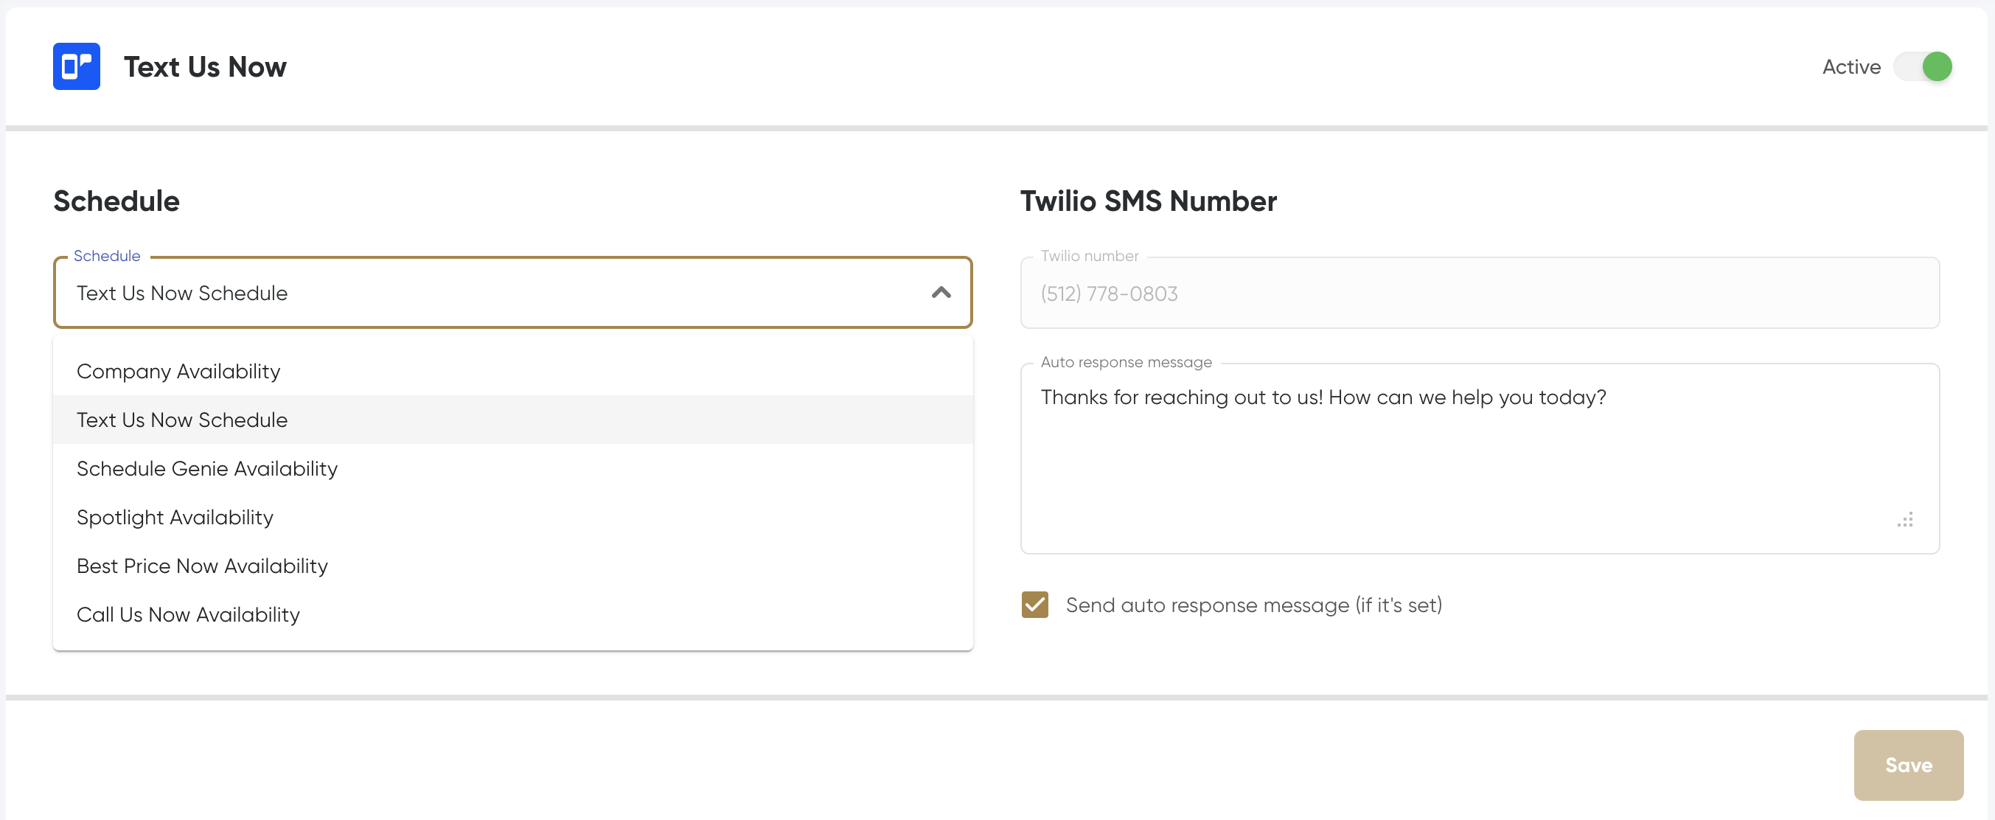
Task: Click the Twilio number field
Action: click(x=1479, y=293)
